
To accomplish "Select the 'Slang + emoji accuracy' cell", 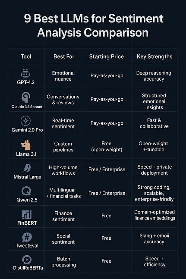I will coord(154,238).
